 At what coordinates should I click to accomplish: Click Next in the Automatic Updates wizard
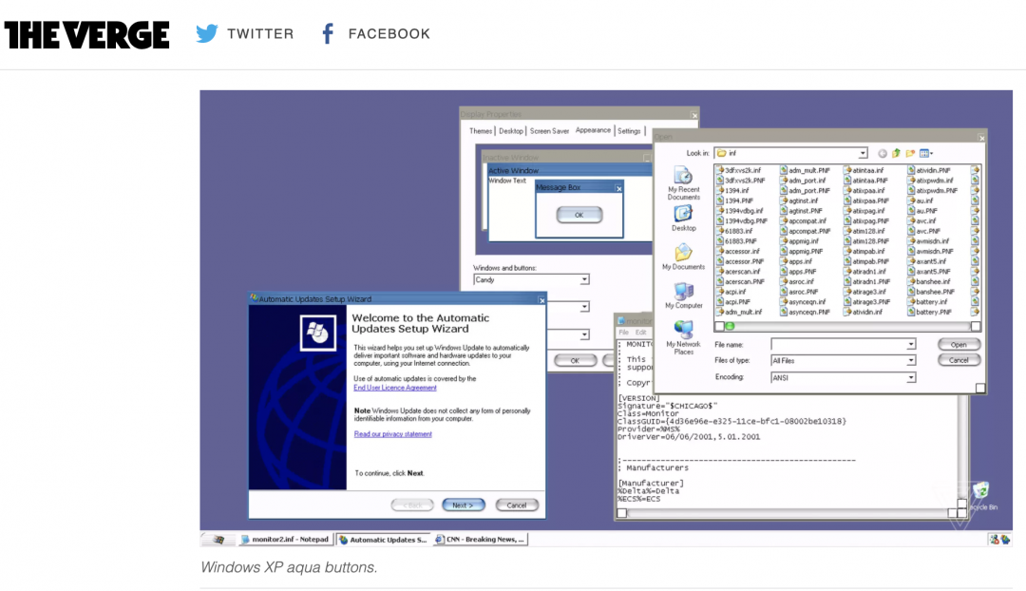click(464, 505)
